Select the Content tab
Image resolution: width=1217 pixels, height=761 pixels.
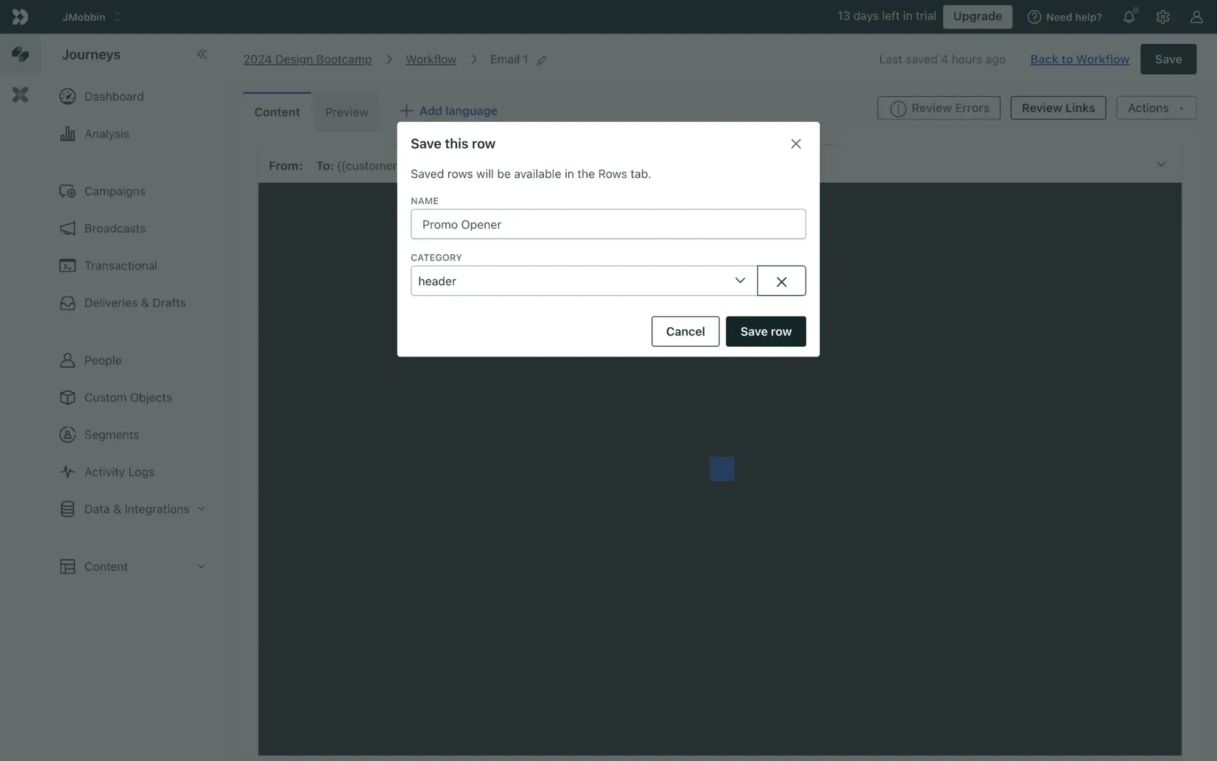pyautogui.click(x=277, y=112)
